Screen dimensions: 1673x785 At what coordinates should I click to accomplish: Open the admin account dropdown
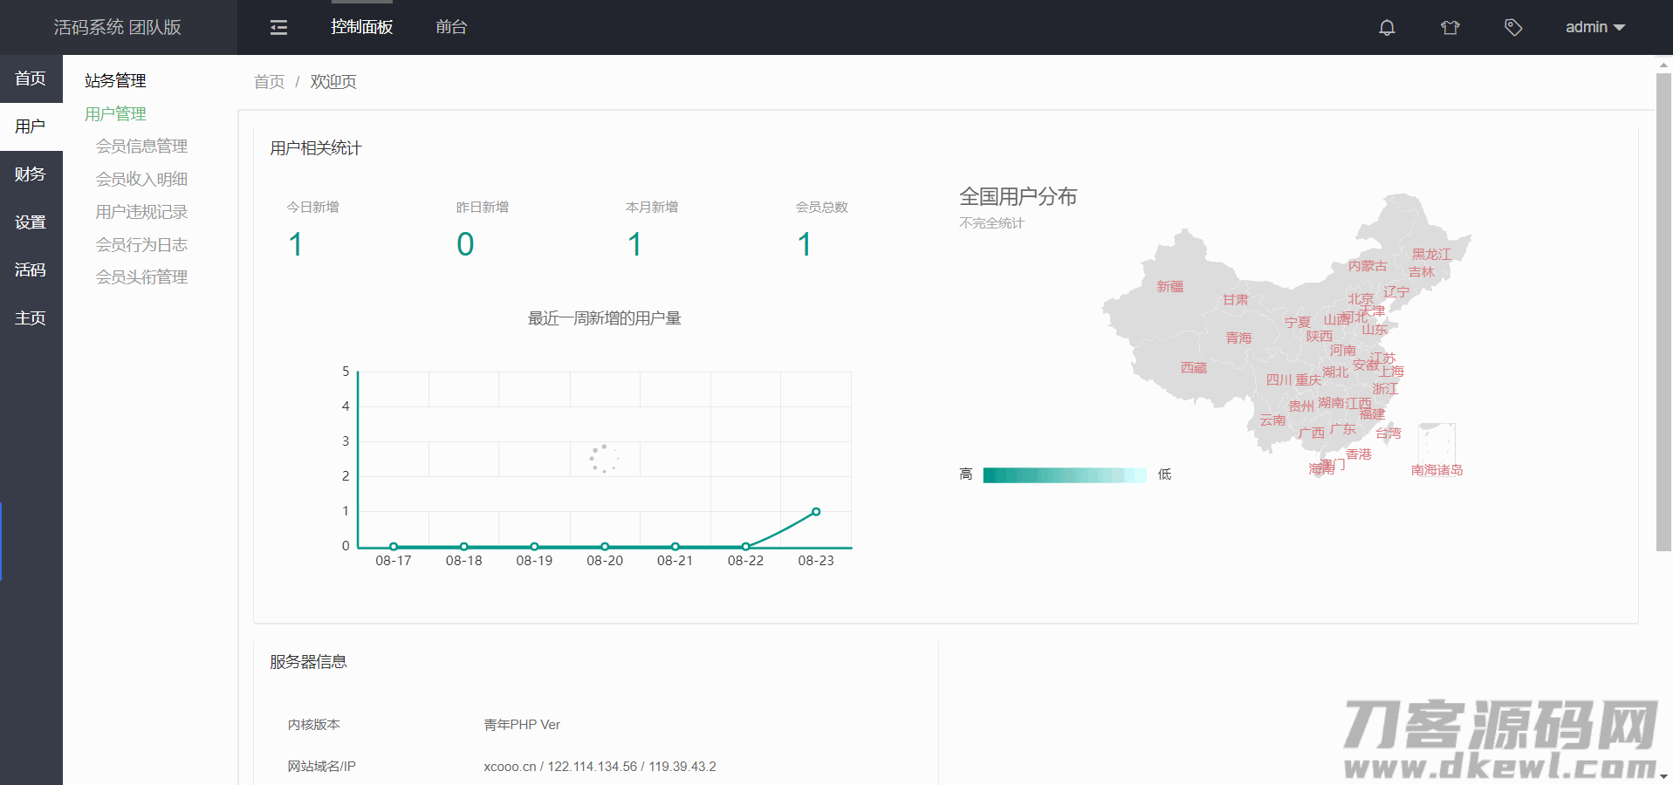[x=1594, y=28]
